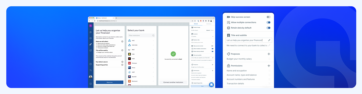Click the Approve button
Image resolution: width=362 pixels, height=94 pixels.
[110, 82]
